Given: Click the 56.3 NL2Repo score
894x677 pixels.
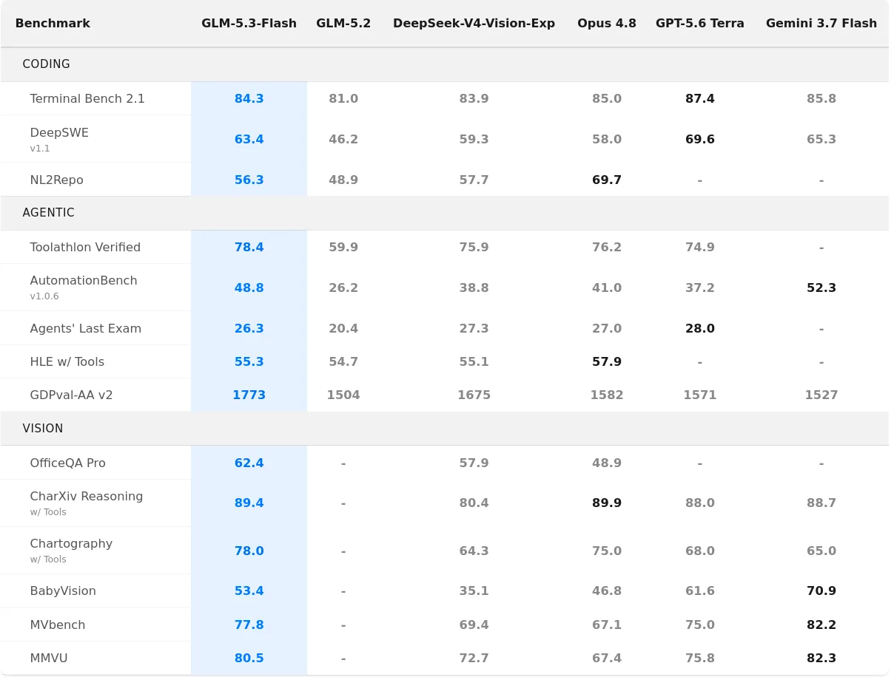Looking at the screenshot, I should (x=249, y=180).
